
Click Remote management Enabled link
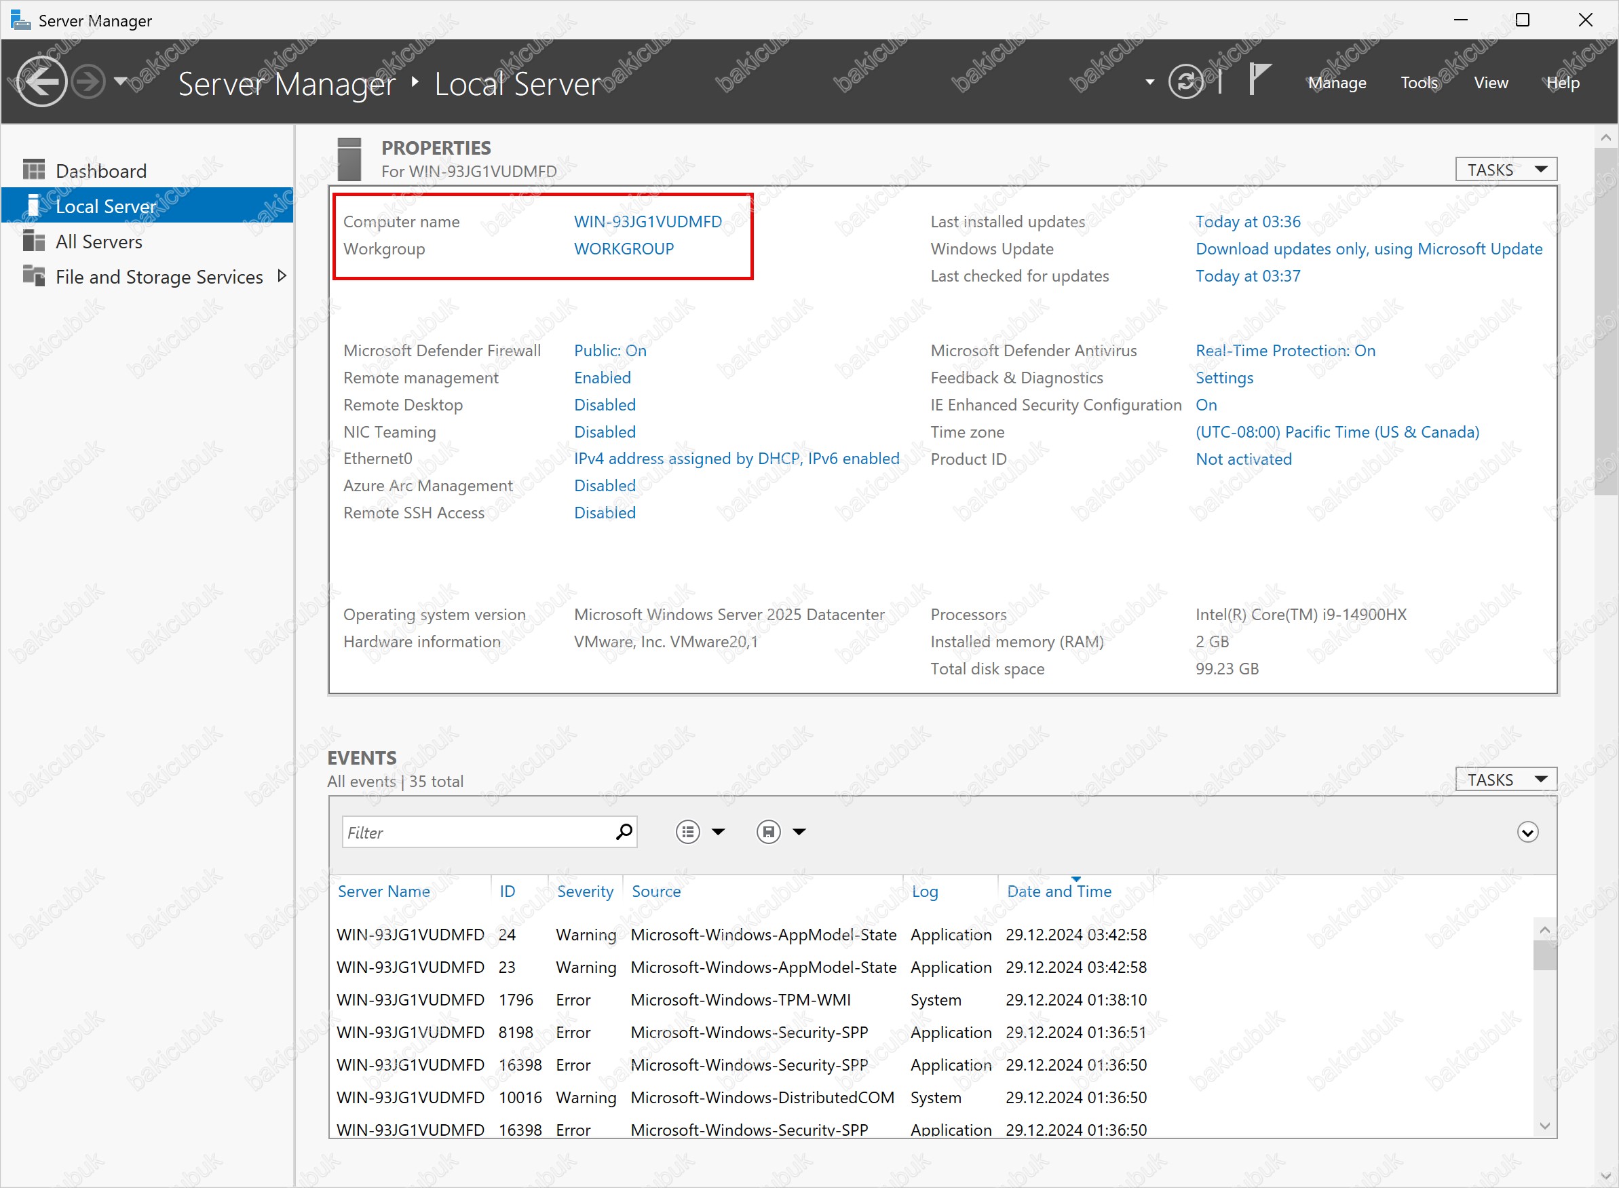pyautogui.click(x=602, y=377)
